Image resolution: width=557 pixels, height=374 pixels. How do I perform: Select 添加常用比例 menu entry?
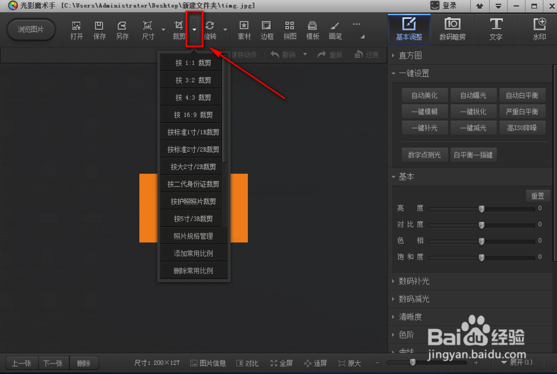tap(193, 253)
